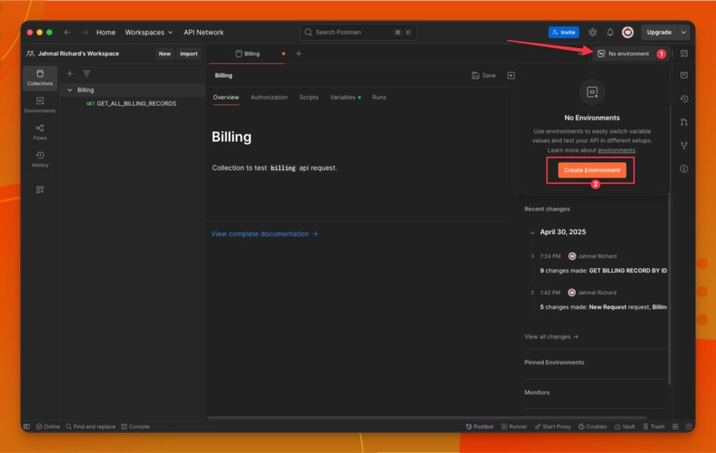The height and width of the screenshot is (453, 716).
Task: Open View complete documentation link
Action: click(264, 234)
